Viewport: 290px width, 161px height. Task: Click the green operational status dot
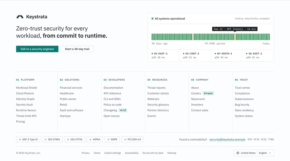(x=152, y=18)
